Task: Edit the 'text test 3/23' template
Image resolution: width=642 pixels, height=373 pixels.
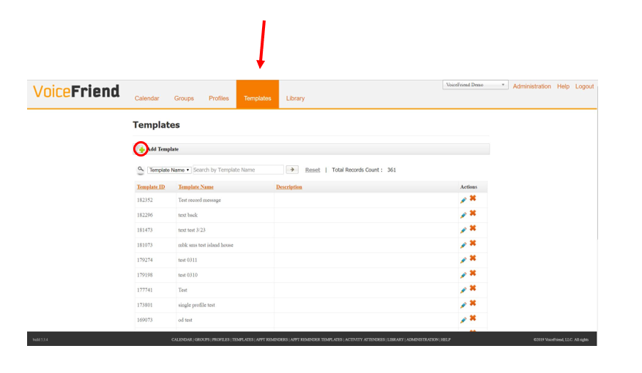Action: point(463,230)
